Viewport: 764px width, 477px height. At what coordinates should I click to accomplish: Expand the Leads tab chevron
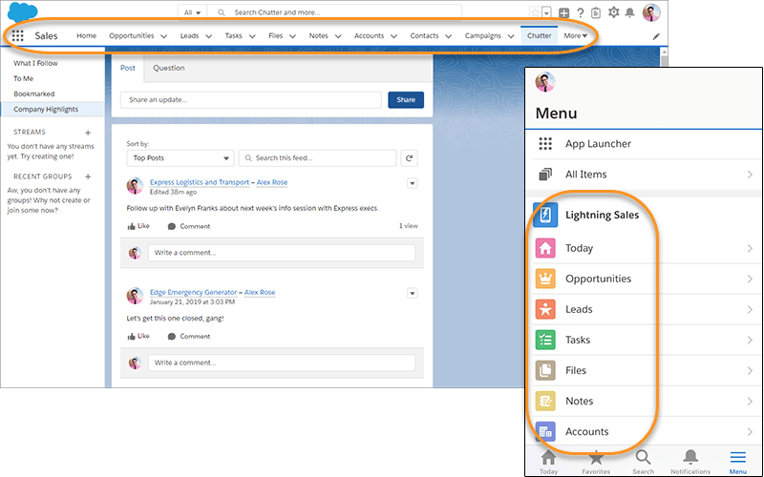coord(208,36)
